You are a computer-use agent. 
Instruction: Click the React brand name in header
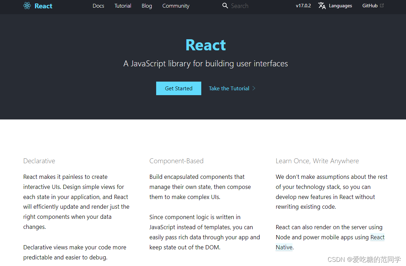43,6
